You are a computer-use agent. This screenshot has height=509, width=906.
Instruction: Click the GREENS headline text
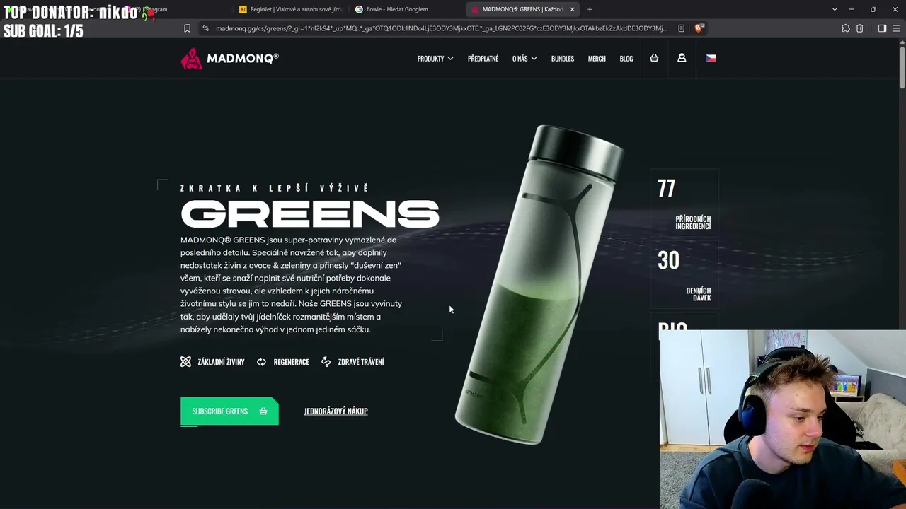[310, 213]
